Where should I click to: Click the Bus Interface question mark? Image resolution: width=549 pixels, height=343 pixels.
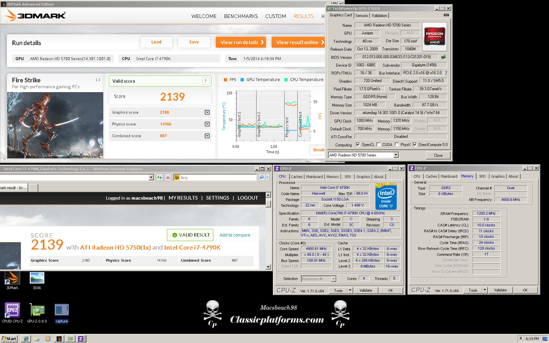point(446,73)
